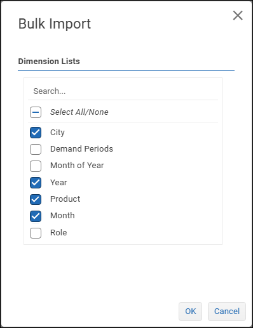
Task: Click the 'Month of Year' label text
Action: (77, 166)
